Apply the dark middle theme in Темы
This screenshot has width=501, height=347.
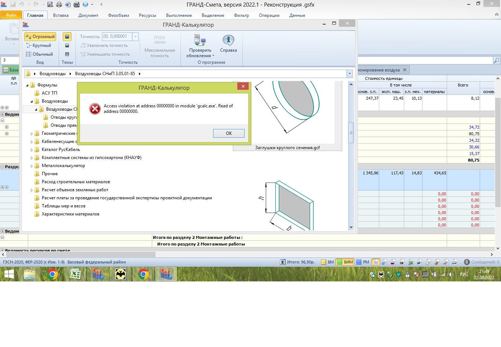pos(67,45)
